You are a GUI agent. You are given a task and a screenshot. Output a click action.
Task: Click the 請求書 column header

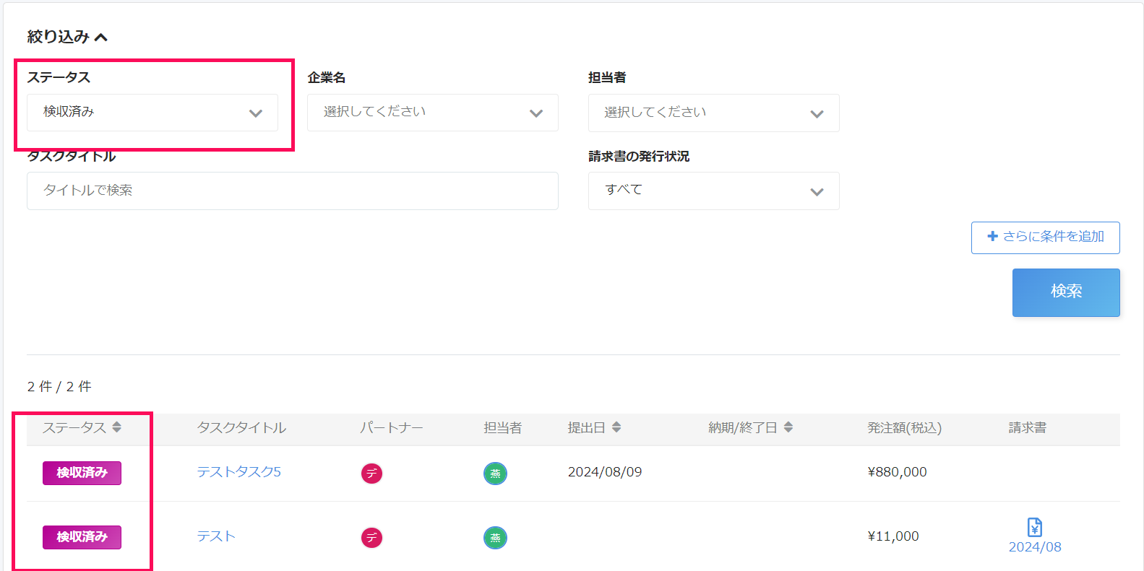click(x=1028, y=428)
